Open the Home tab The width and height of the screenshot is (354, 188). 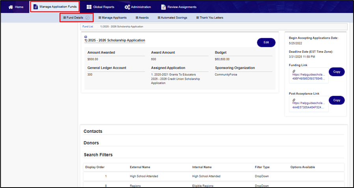coord(16,7)
